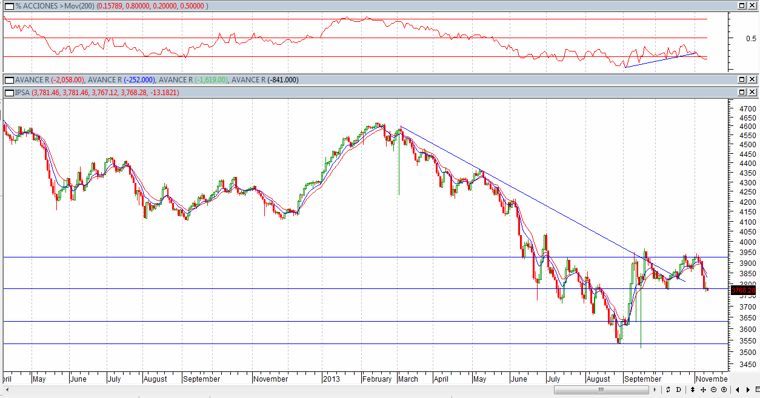Image resolution: width=760 pixels, height=398 pixels.
Task: Maximize the % ACCIONES indicator pane
Action: click(742, 5)
